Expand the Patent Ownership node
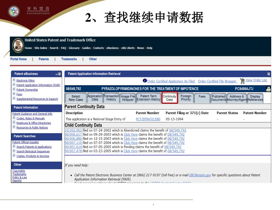280x210 pixels. (14, 89)
